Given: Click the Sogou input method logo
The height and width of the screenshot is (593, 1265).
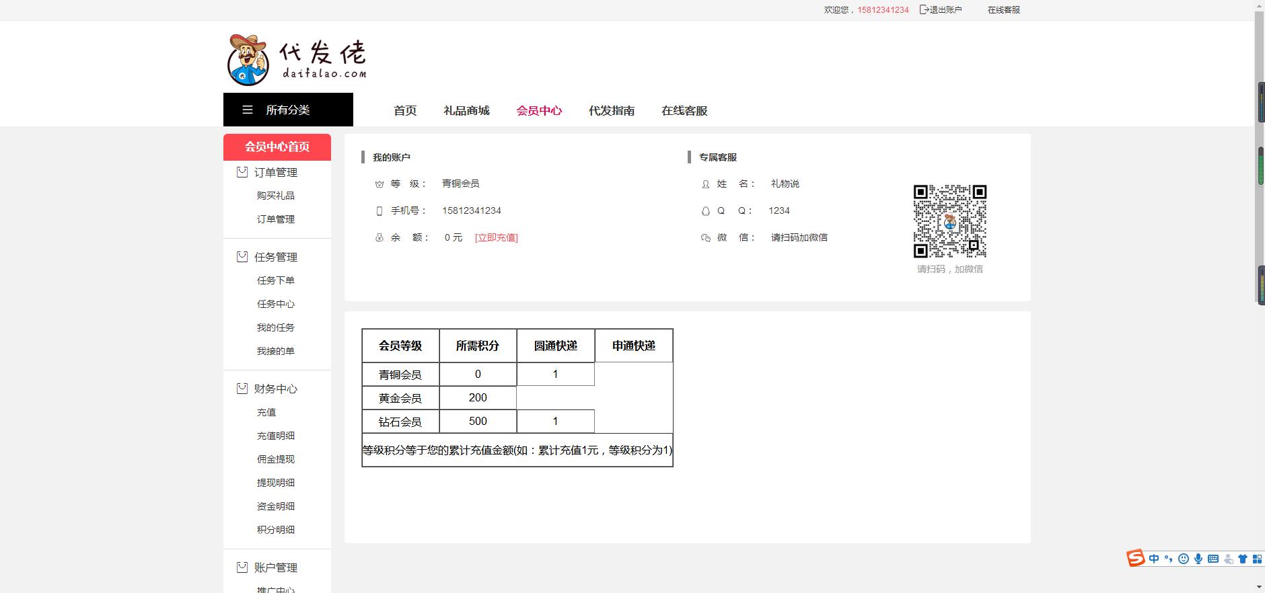Looking at the screenshot, I should click(1136, 558).
